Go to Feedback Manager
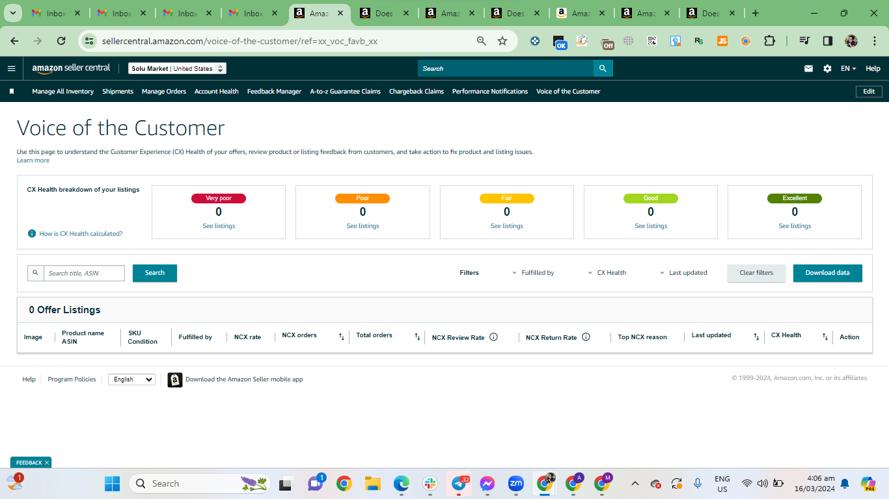Viewport: 889px width, 499px height. (274, 92)
